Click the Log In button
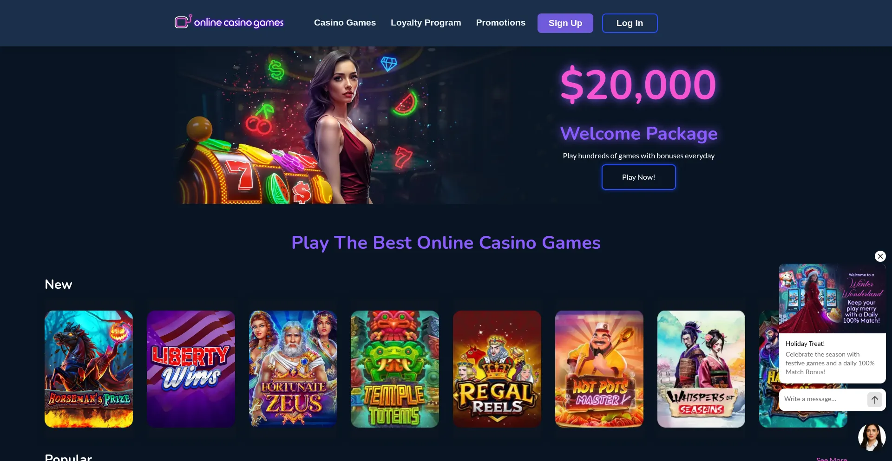The height and width of the screenshot is (461, 892). click(x=630, y=23)
